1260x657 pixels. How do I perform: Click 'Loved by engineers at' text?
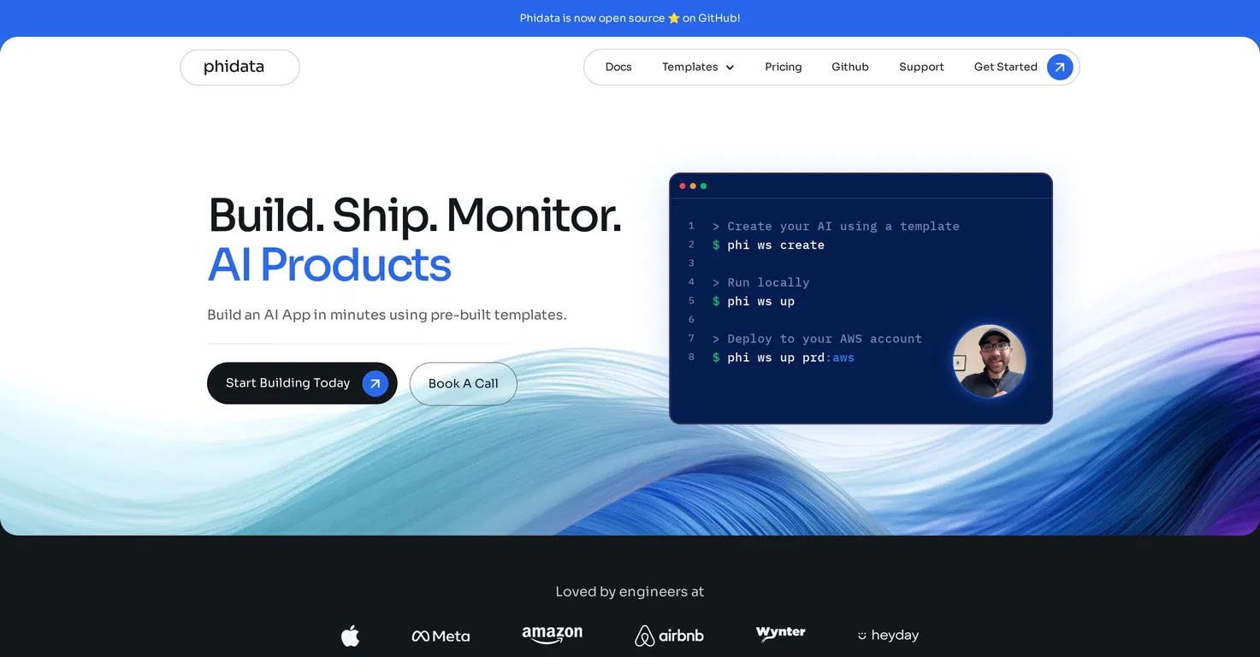(630, 591)
